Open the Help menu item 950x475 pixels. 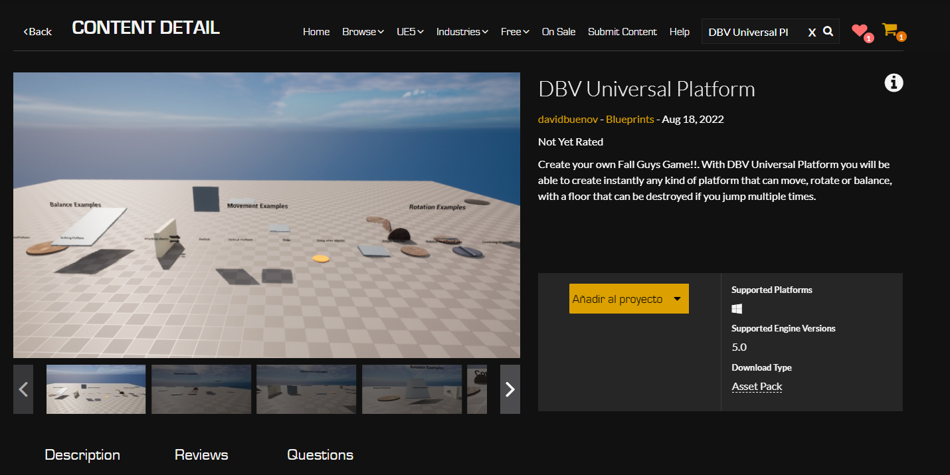(x=680, y=32)
